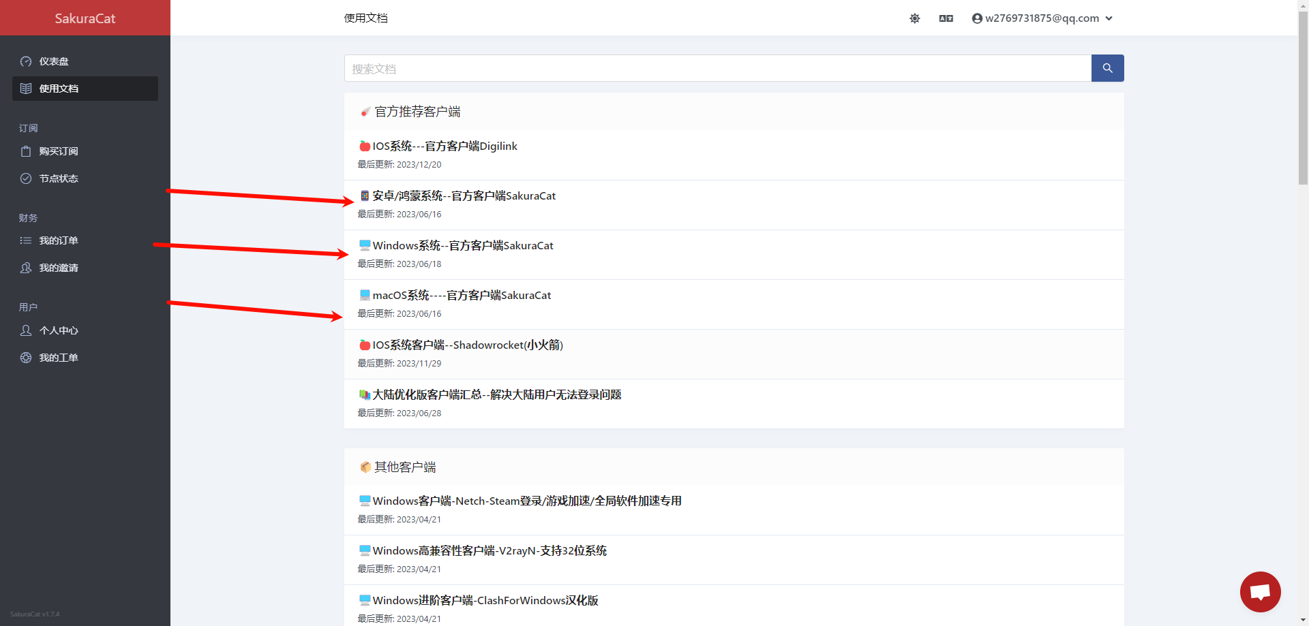The height and width of the screenshot is (626, 1309).
Task: Click the 我的订单 list icon
Action: click(x=26, y=240)
